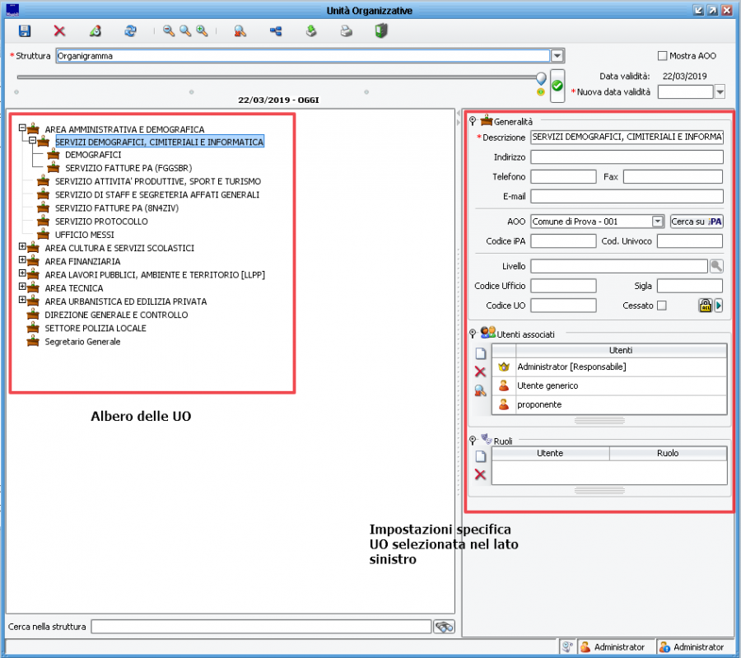Click the save floppy disk toolbar icon
This screenshot has height=658, width=741.
pyautogui.click(x=25, y=31)
